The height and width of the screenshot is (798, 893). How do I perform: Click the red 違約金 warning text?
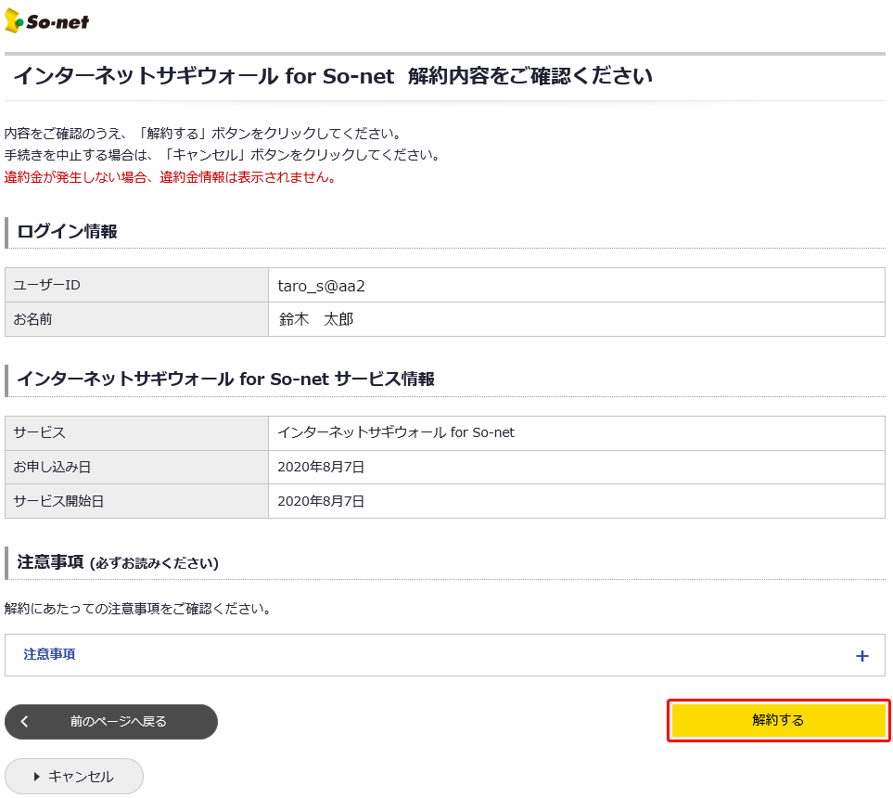[x=170, y=177]
